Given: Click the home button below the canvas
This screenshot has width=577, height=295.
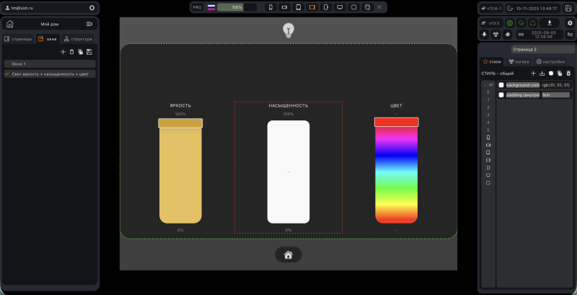Looking at the screenshot, I should coord(288,255).
